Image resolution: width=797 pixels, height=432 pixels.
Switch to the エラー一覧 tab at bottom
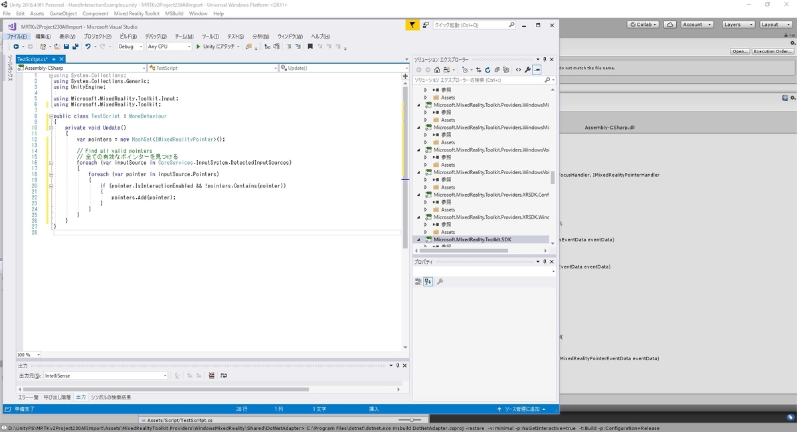(x=28, y=397)
